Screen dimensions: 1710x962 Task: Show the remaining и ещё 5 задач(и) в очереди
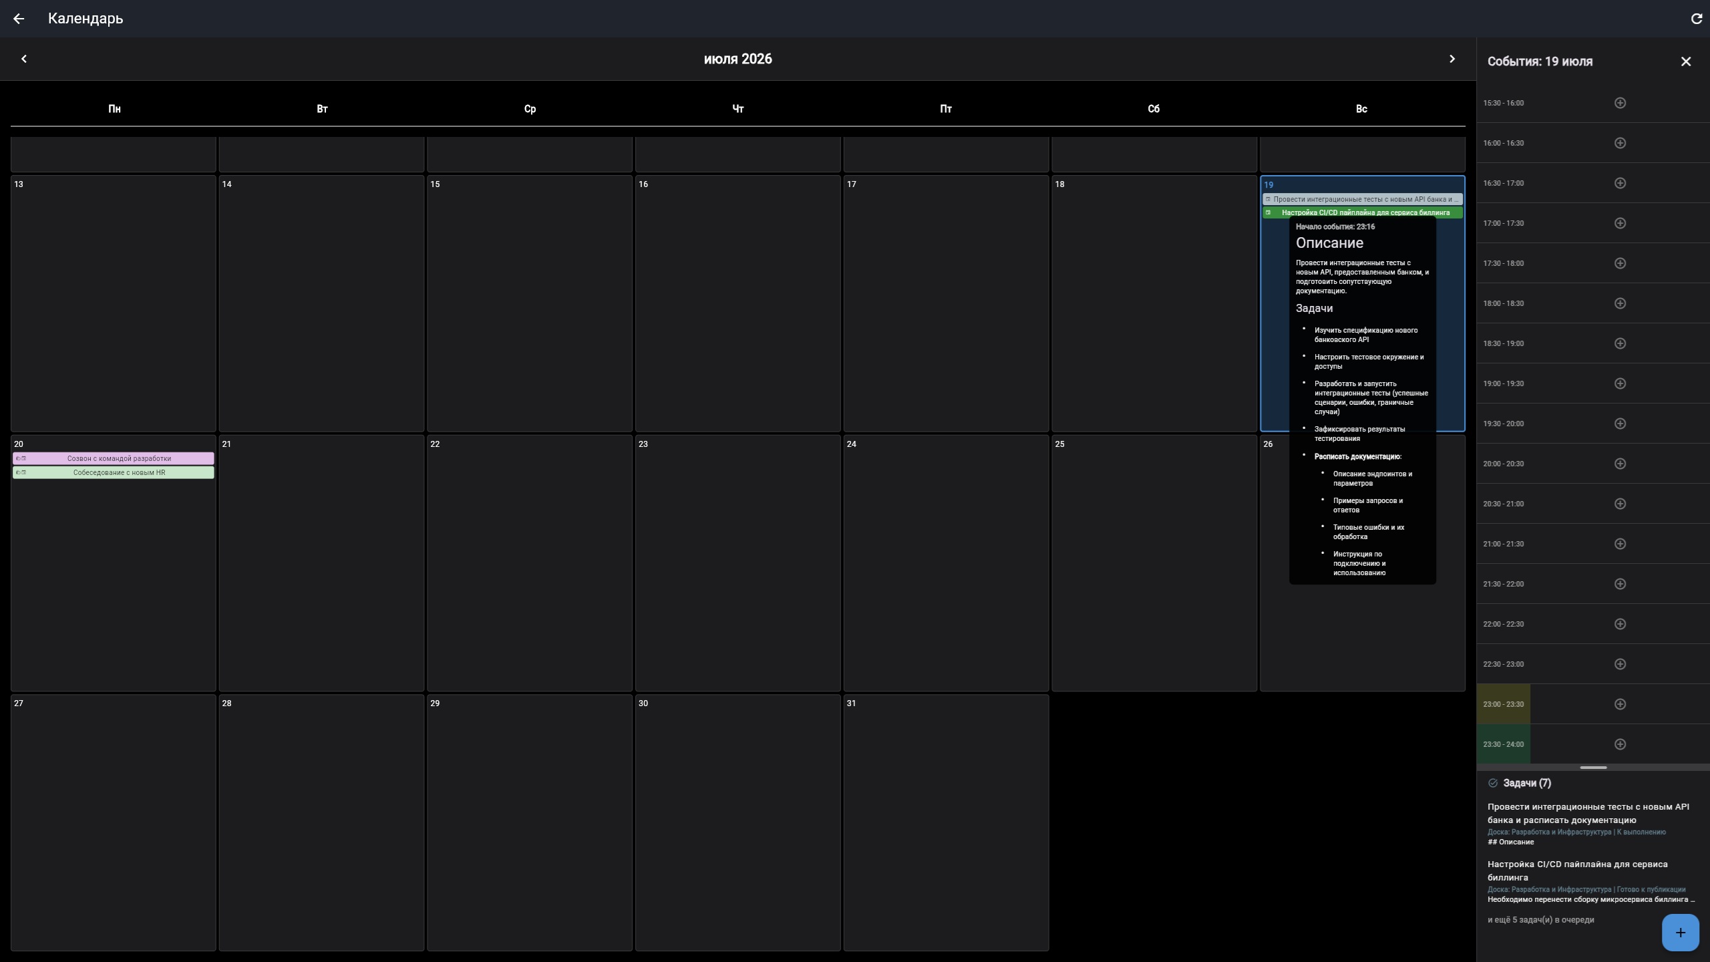tap(1540, 920)
